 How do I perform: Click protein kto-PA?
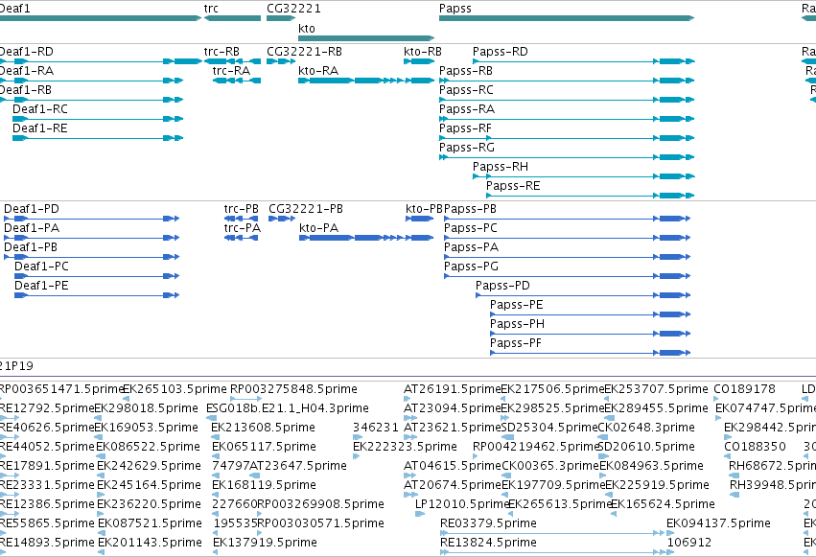(366, 238)
